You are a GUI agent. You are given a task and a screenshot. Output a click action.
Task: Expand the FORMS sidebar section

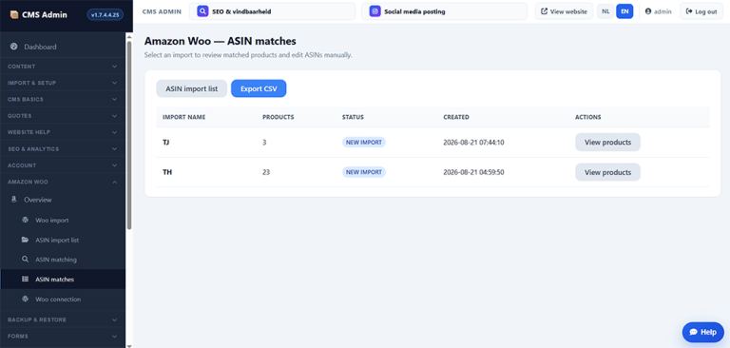(x=63, y=336)
